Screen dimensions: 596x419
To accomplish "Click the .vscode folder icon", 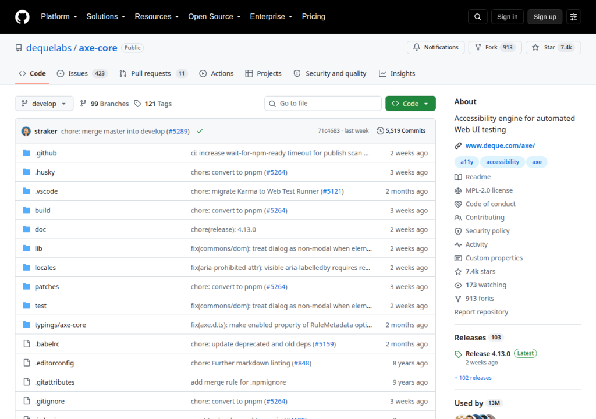I will (x=26, y=191).
